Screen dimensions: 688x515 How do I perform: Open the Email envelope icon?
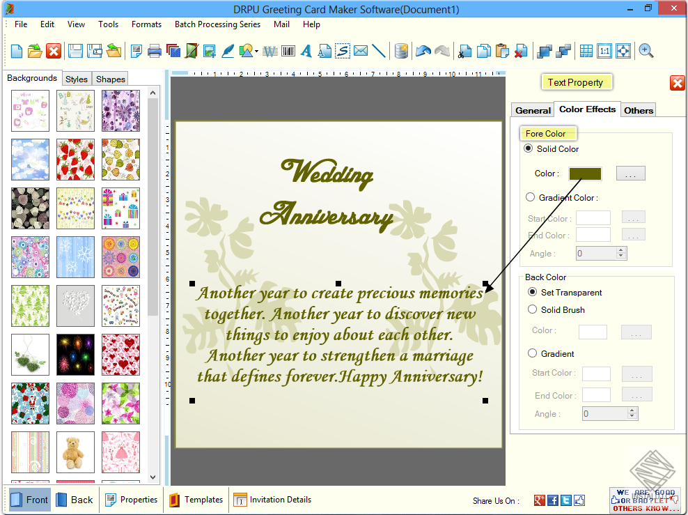(361, 50)
